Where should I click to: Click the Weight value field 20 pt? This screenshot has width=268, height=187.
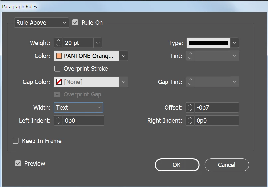click(78, 43)
